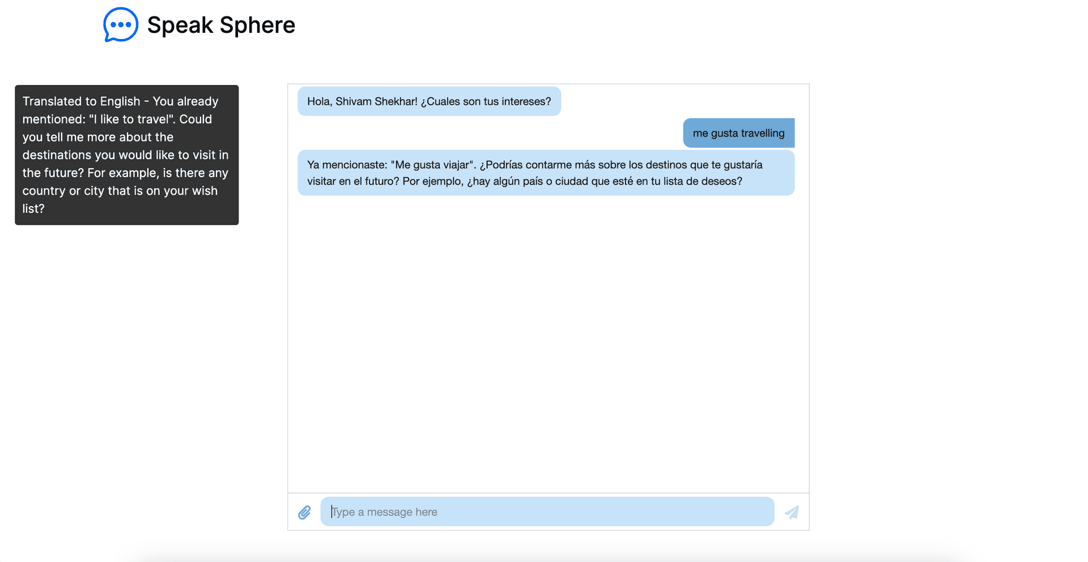Click the three dots inside the logo
This screenshot has width=1088, height=562.
click(121, 24)
